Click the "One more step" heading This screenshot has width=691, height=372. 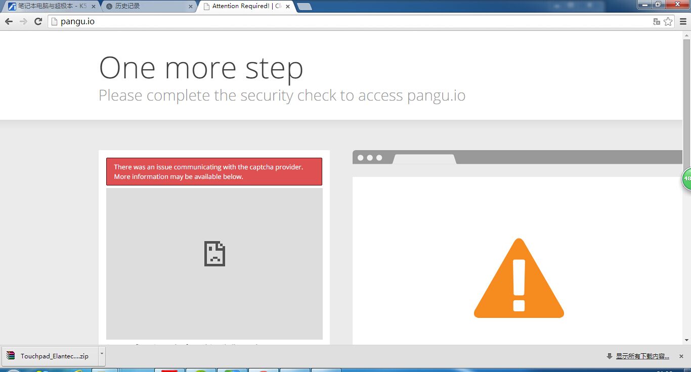tap(201, 68)
